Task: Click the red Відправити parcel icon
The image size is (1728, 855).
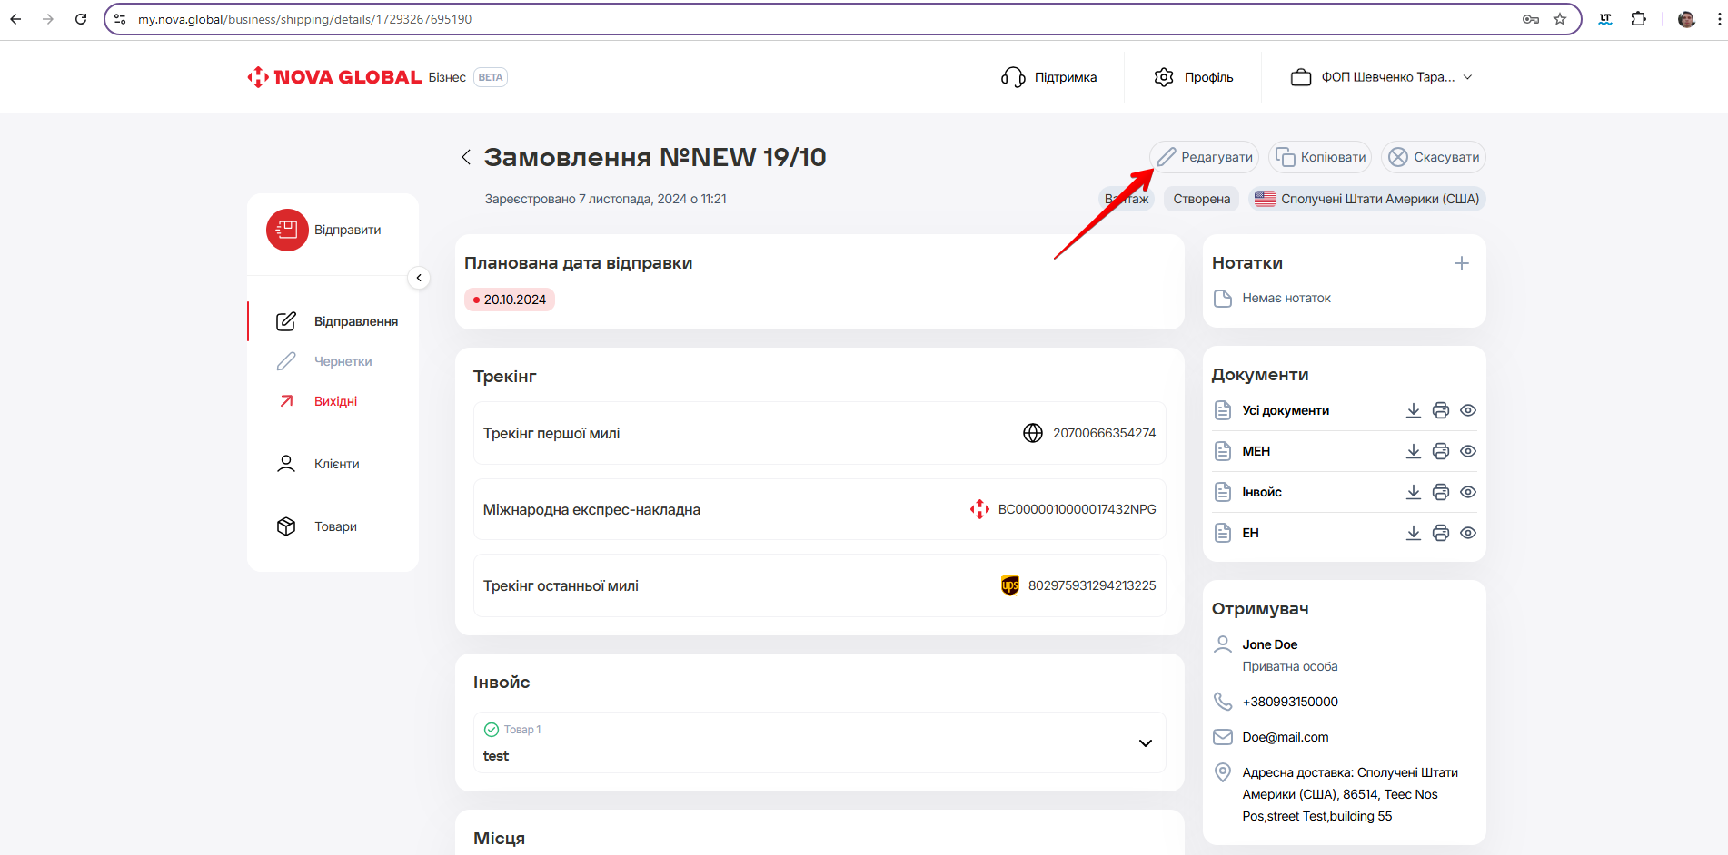Action: click(287, 231)
